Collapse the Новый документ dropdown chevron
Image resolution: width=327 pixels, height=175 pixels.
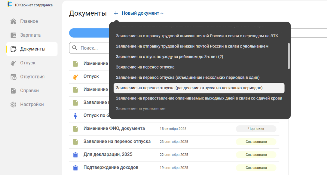click(x=162, y=13)
